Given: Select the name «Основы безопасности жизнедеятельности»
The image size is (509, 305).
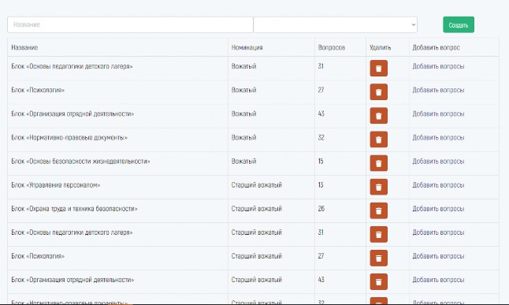Looking at the screenshot, I should pos(80,161).
